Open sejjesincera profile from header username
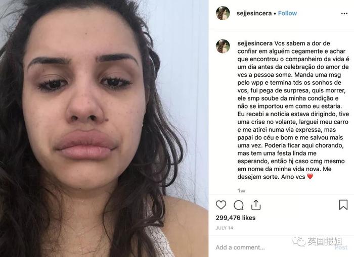Screen dimensions: 354x257 pyautogui.click(x=254, y=13)
